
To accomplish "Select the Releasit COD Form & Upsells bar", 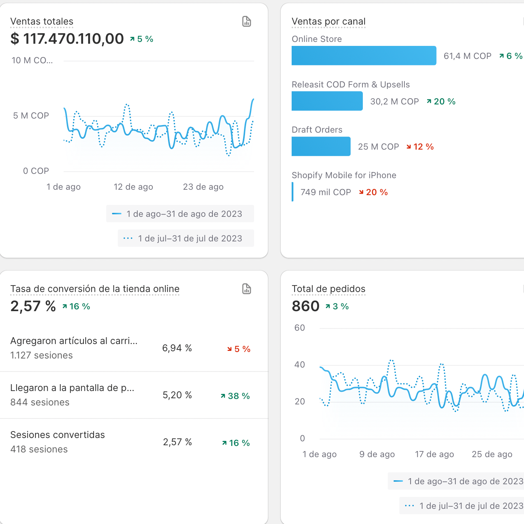I will (327, 101).
